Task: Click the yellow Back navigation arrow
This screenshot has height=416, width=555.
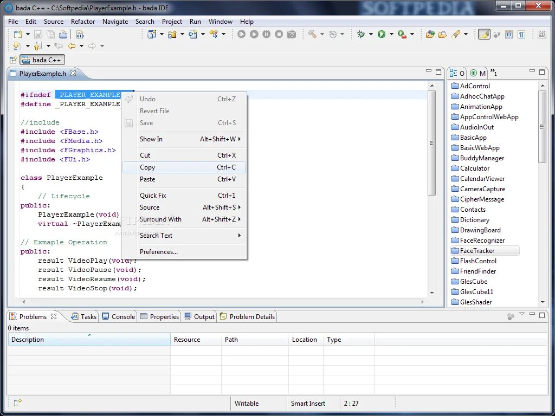Action: [72, 46]
